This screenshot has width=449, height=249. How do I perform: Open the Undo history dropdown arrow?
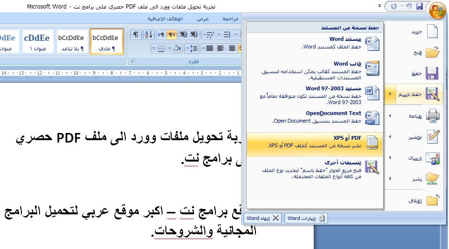click(x=402, y=6)
